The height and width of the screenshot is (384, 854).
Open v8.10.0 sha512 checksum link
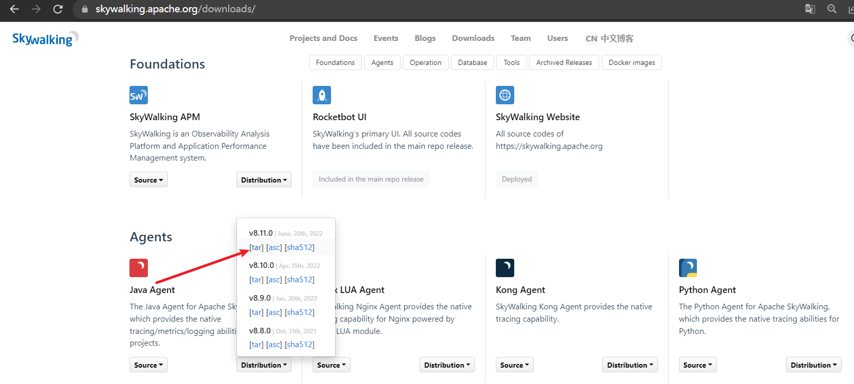[x=299, y=280]
